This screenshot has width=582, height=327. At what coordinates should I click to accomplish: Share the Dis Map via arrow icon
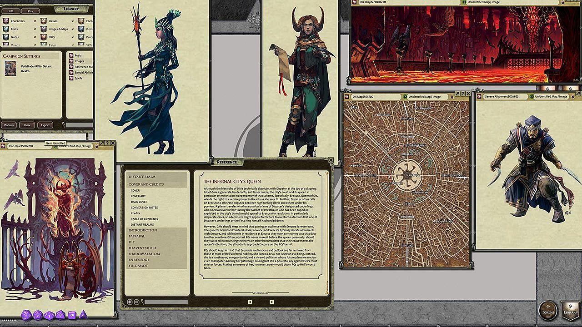tap(457, 94)
